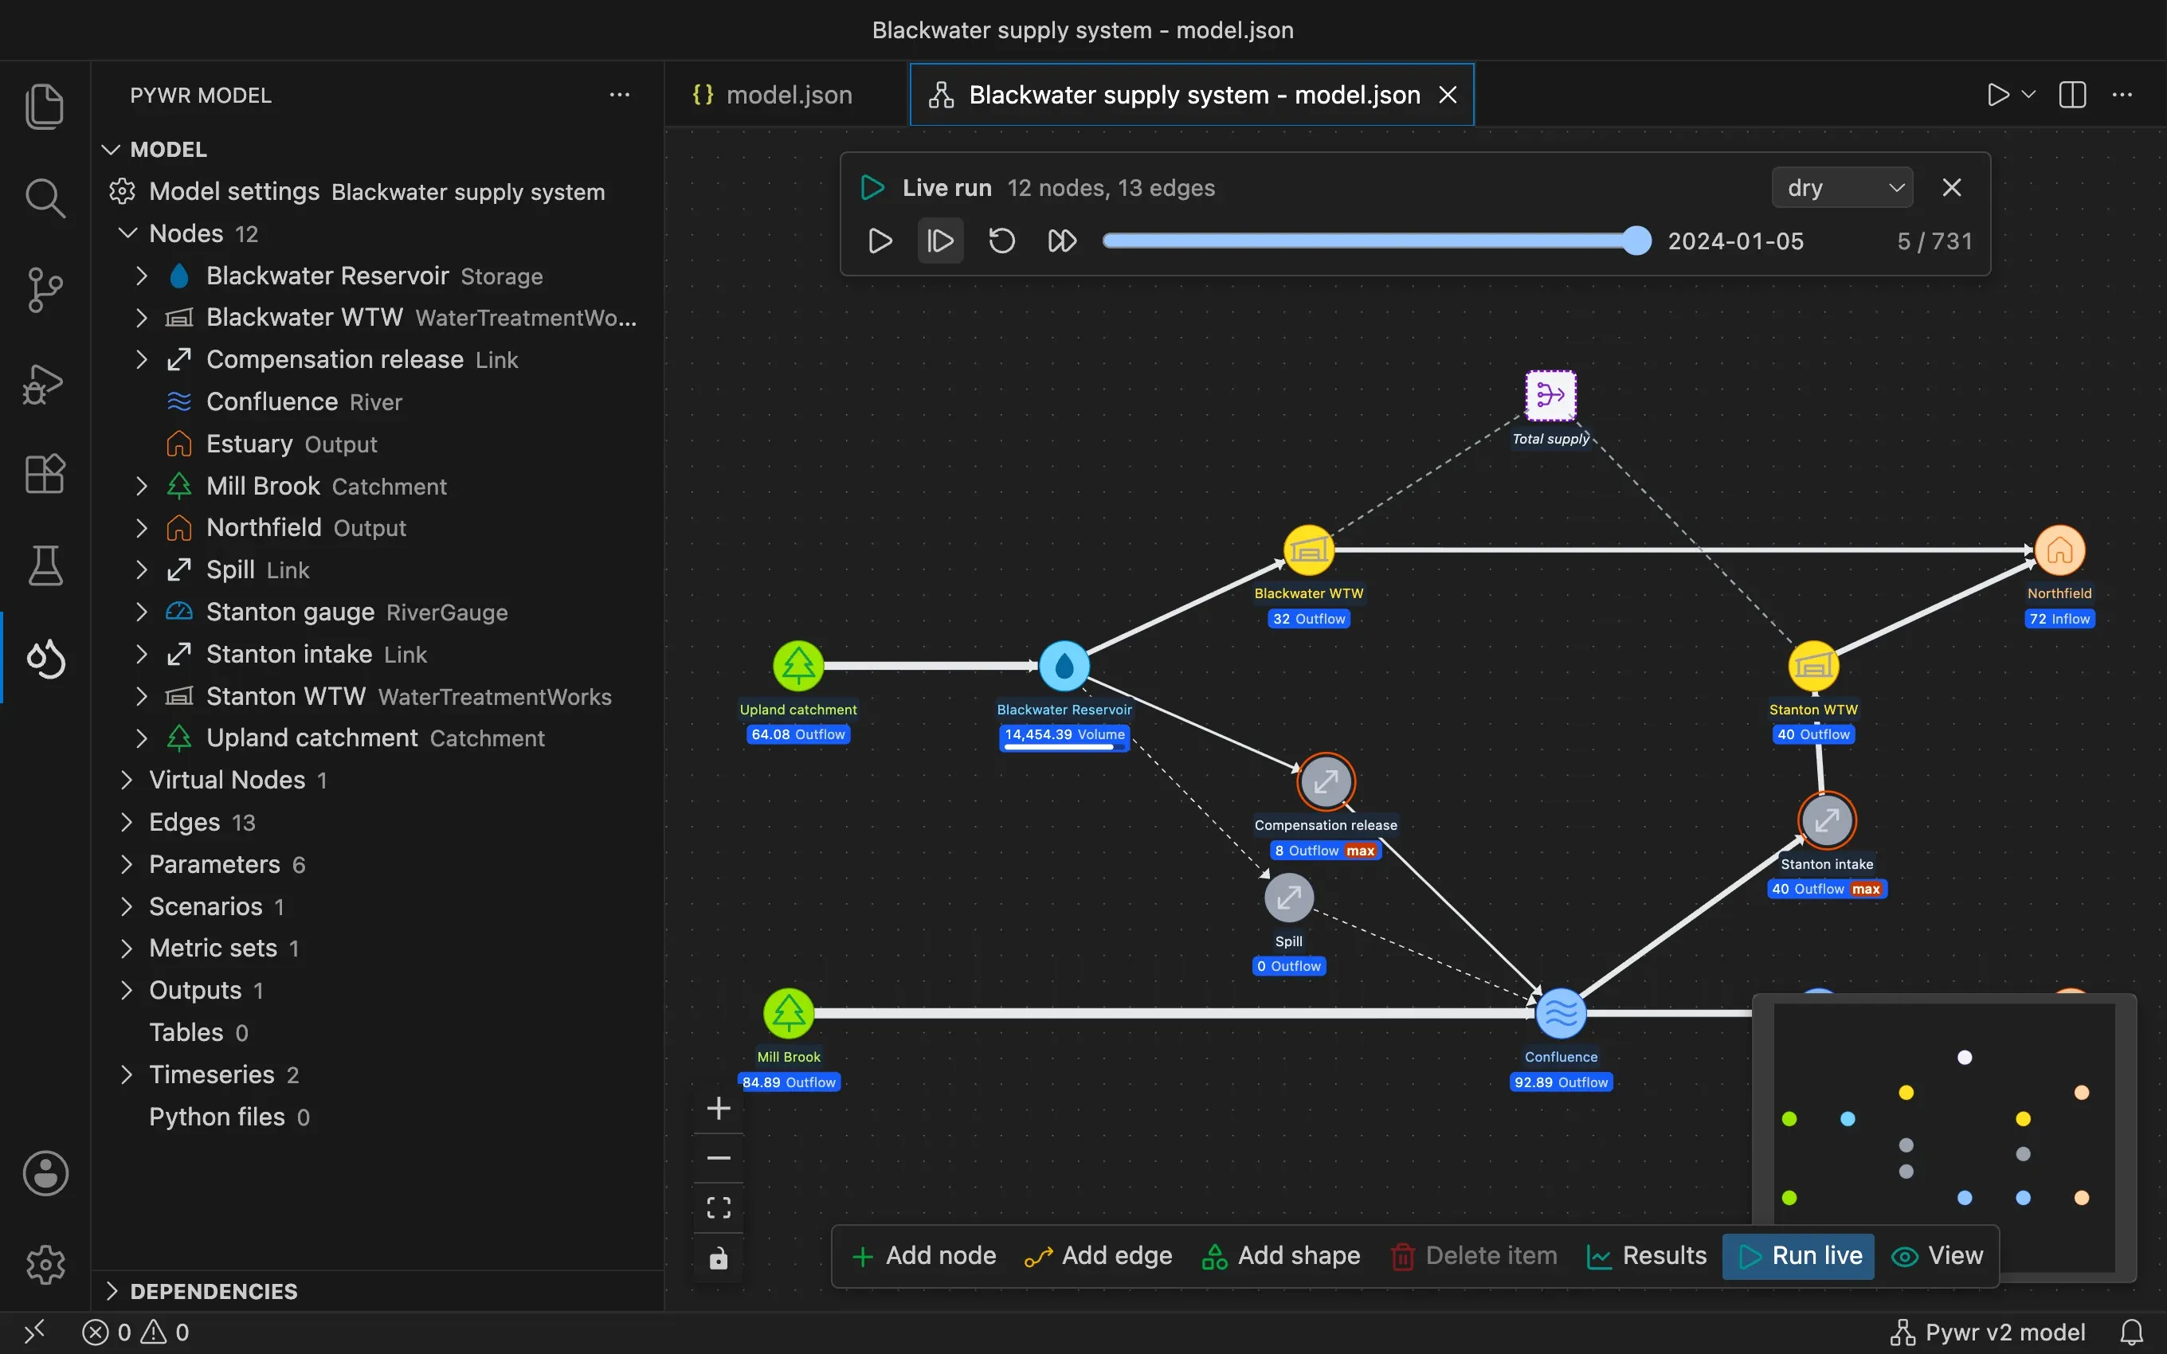Click the Add edge button
Screen dimensions: 2167x1354
point(1099,1255)
